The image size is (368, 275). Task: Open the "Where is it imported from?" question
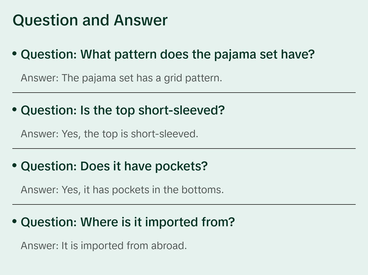[128, 222]
